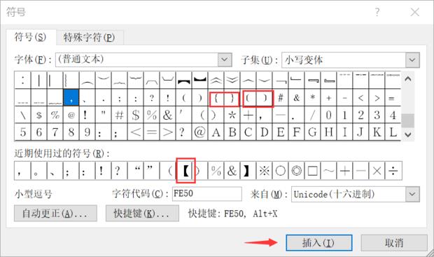Click the 近期使用过的符号(R) label
434x257 pixels.
pos(62,153)
